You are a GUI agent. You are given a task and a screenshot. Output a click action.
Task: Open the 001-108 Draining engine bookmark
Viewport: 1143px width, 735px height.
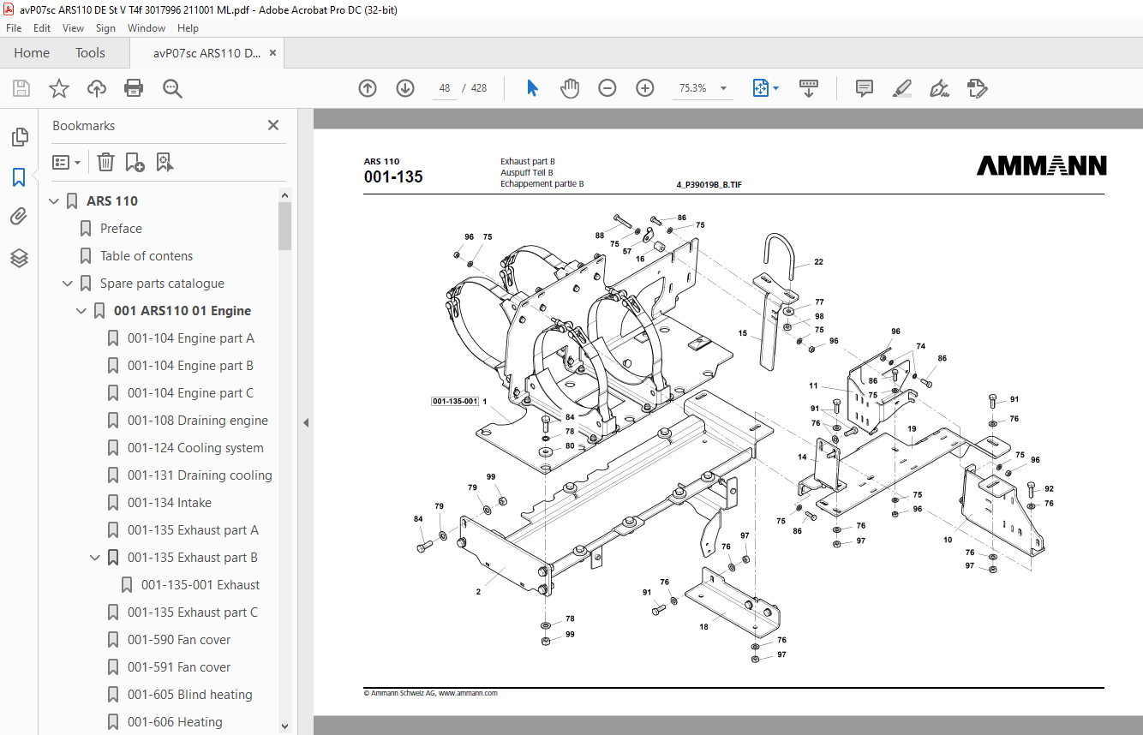pyautogui.click(x=198, y=421)
